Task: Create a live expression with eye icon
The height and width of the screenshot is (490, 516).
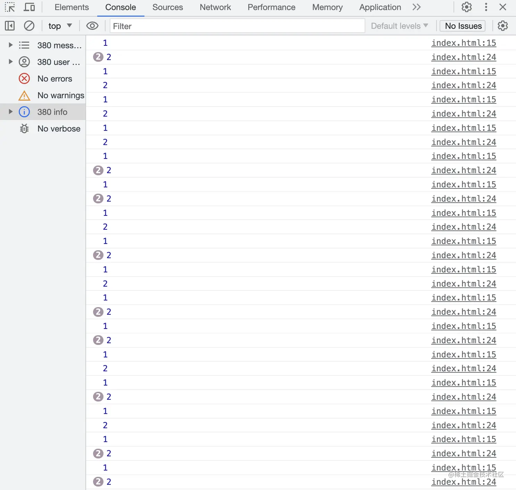Action: (92, 26)
